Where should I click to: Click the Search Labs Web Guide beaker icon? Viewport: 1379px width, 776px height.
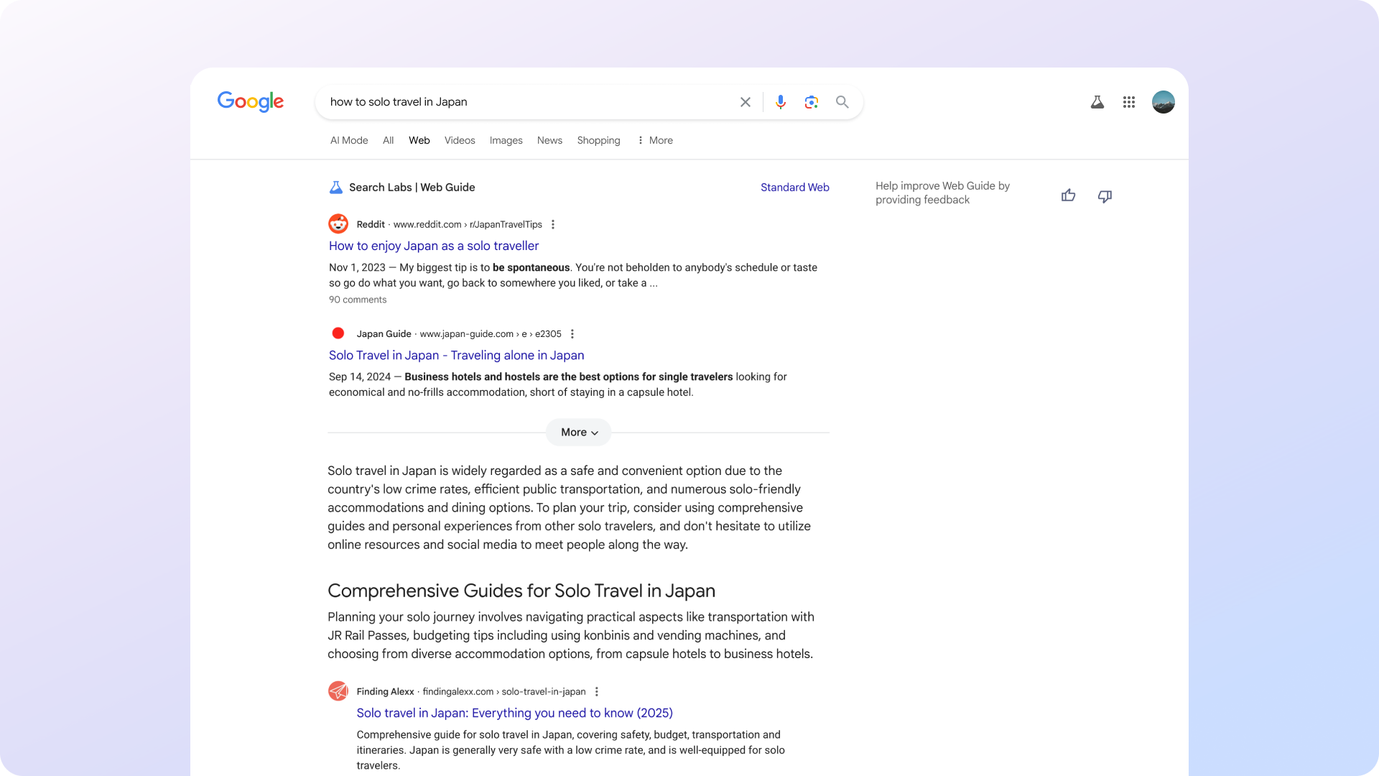[x=335, y=187]
